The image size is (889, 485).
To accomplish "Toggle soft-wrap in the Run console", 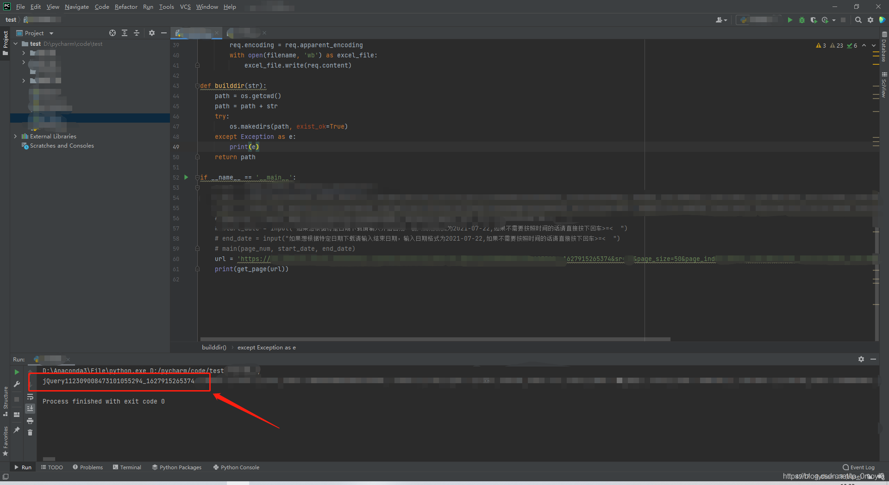I will pos(30,397).
